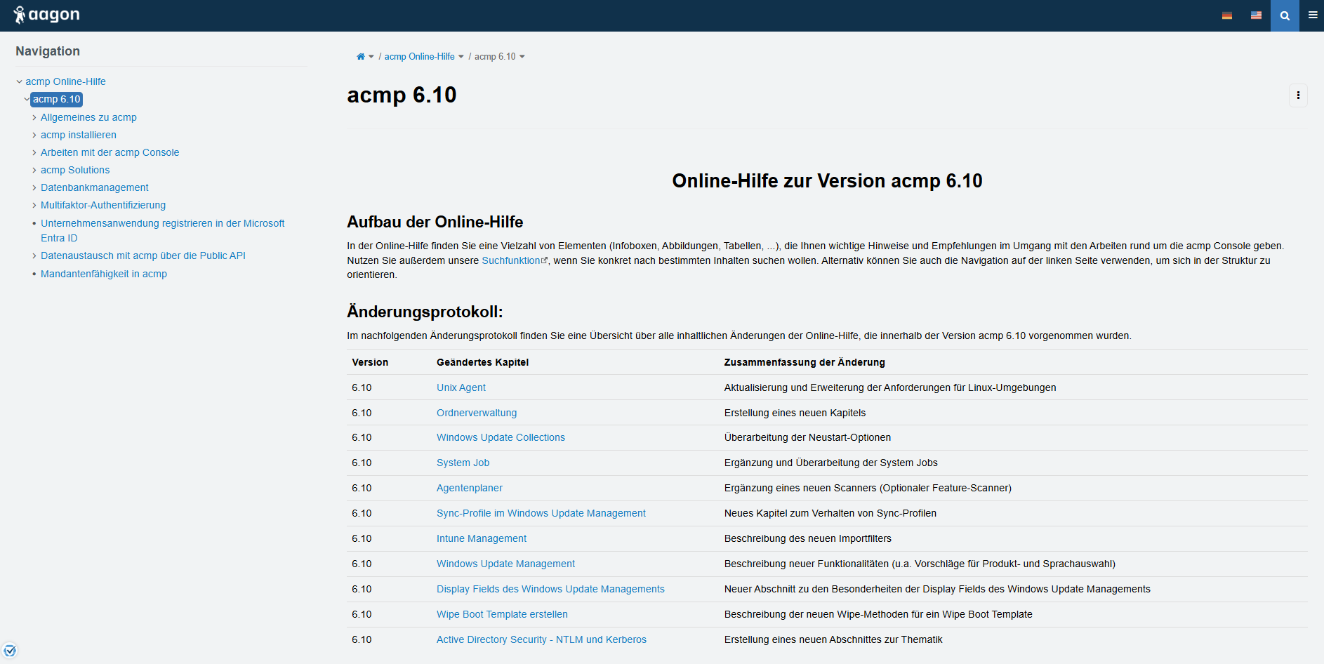Collapse the acmp 6.10 tree node
The width and height of the screenshot is (1324, 664).
[27, 99]
